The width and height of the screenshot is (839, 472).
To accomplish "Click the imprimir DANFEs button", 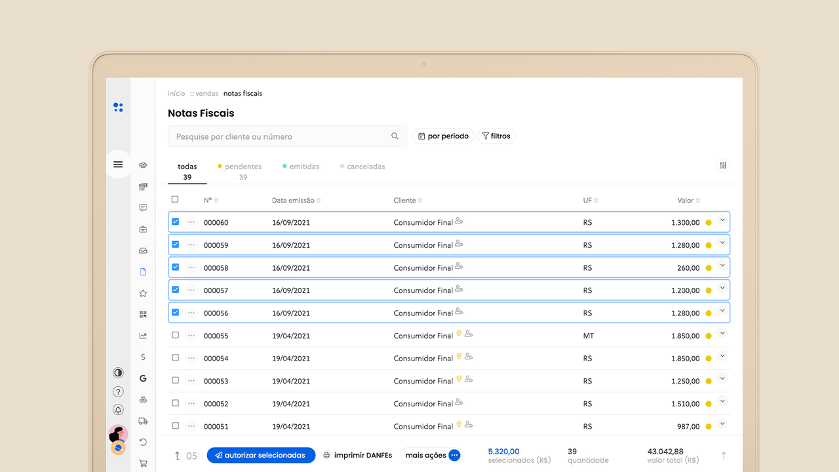I will [x=357, y=455].
